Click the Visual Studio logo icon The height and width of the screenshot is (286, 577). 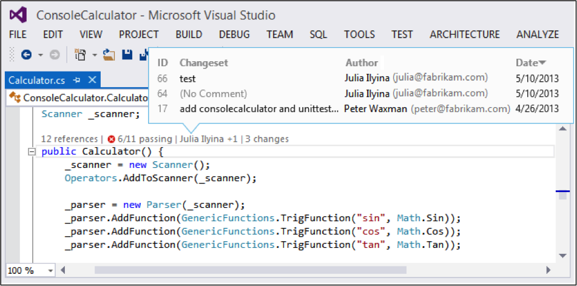tap(18, 15)
